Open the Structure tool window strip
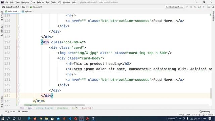The width and height of the screenshot is (215, 121). pos(2,30)
